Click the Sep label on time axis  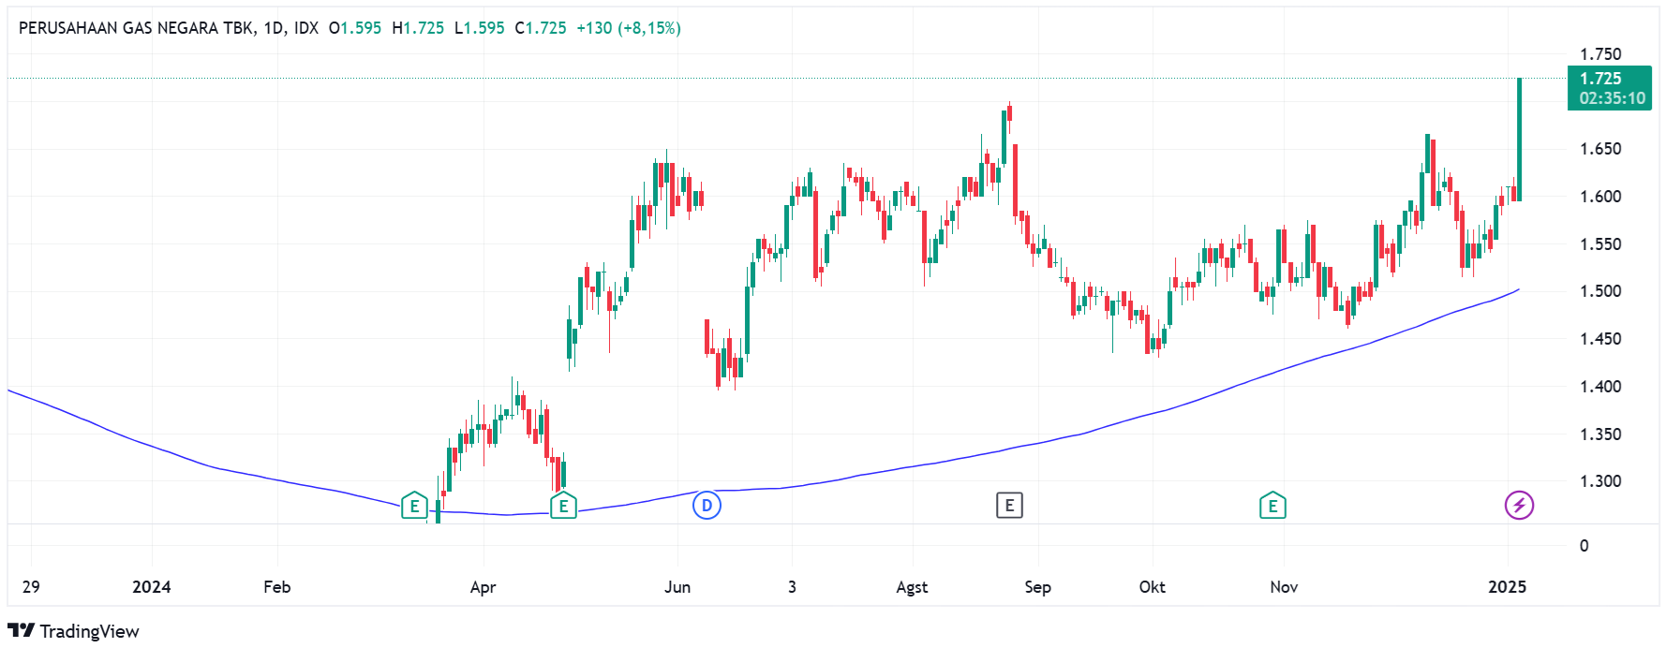click(x=1037, y=587)
